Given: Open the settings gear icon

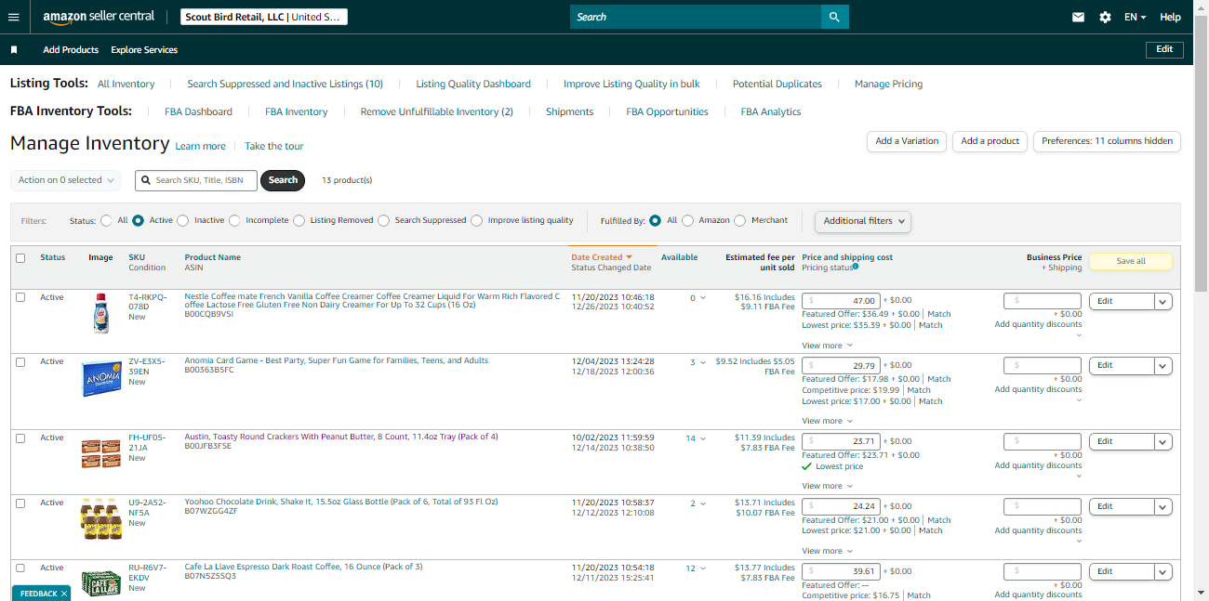Looking at the screenshot, I should point(1105,17).
